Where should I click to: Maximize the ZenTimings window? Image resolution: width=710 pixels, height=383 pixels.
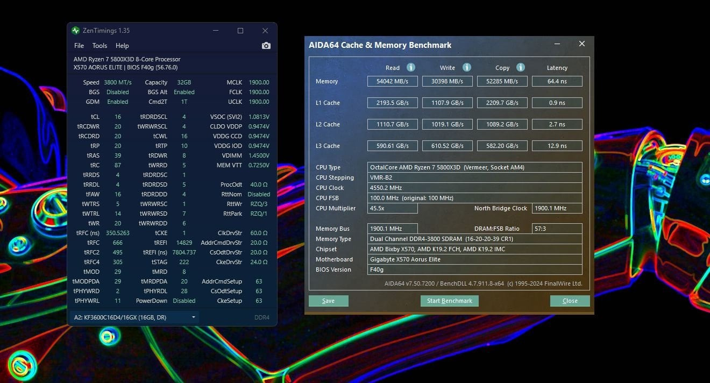coord(240,31)
